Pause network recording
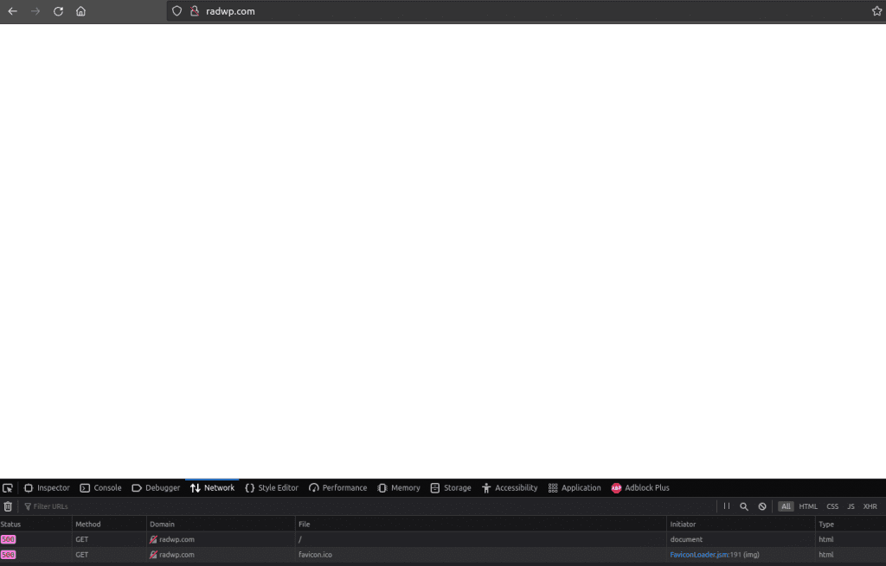The height and width of the screenshot is (566, 886). [x=727, y=506]
